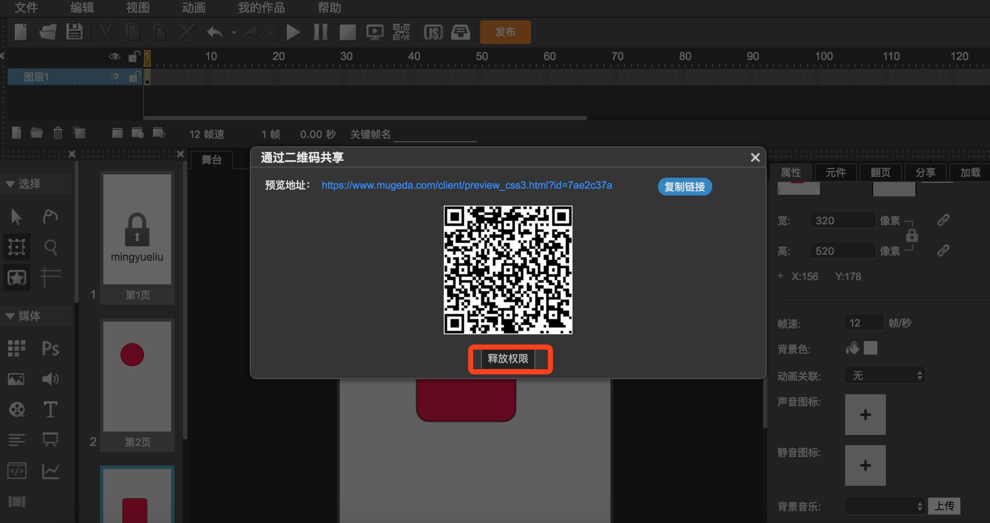Open the material library grid icon
Screen dimensions: 990x523
click(17, 349)
